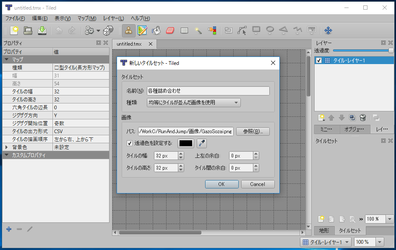Image resolution: width=396 pixels, height=250 pixels.
Task: Select the Terrain Brush tool
Action: pos(143,31)
